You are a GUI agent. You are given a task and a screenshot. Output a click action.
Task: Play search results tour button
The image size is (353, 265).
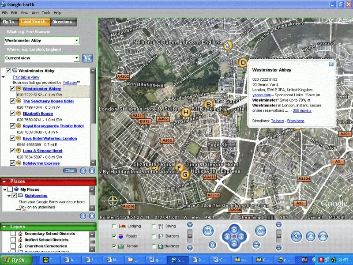click(x=83, y=171)
